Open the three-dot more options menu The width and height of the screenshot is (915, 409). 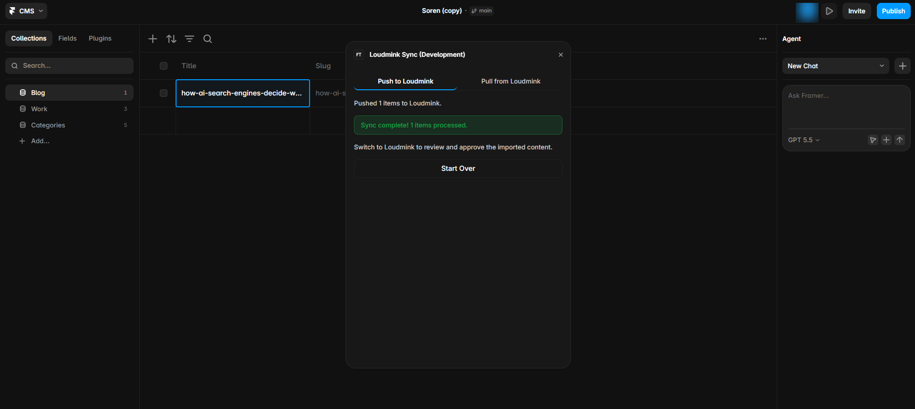coord(763,39)
